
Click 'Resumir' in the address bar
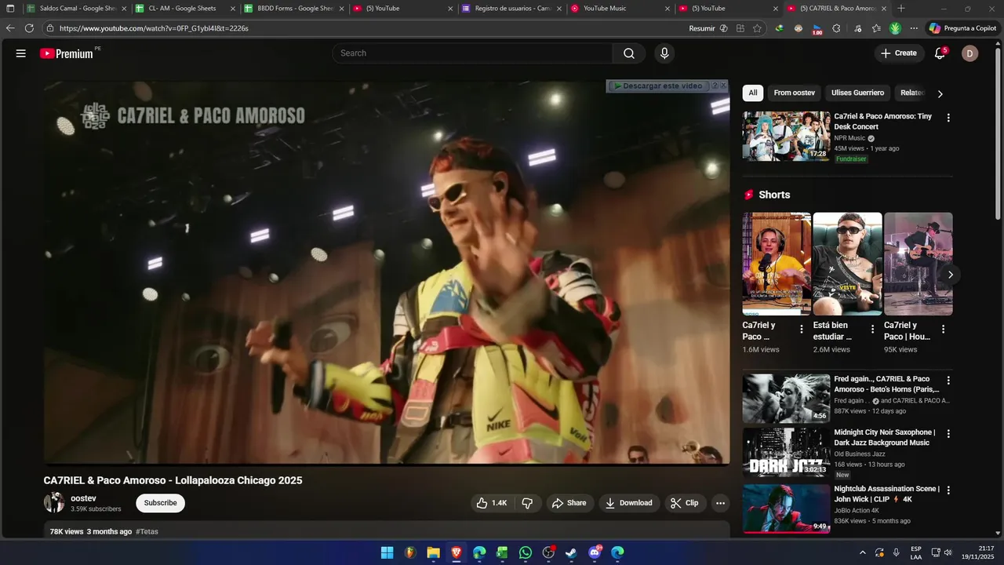(x=702, y=28)
